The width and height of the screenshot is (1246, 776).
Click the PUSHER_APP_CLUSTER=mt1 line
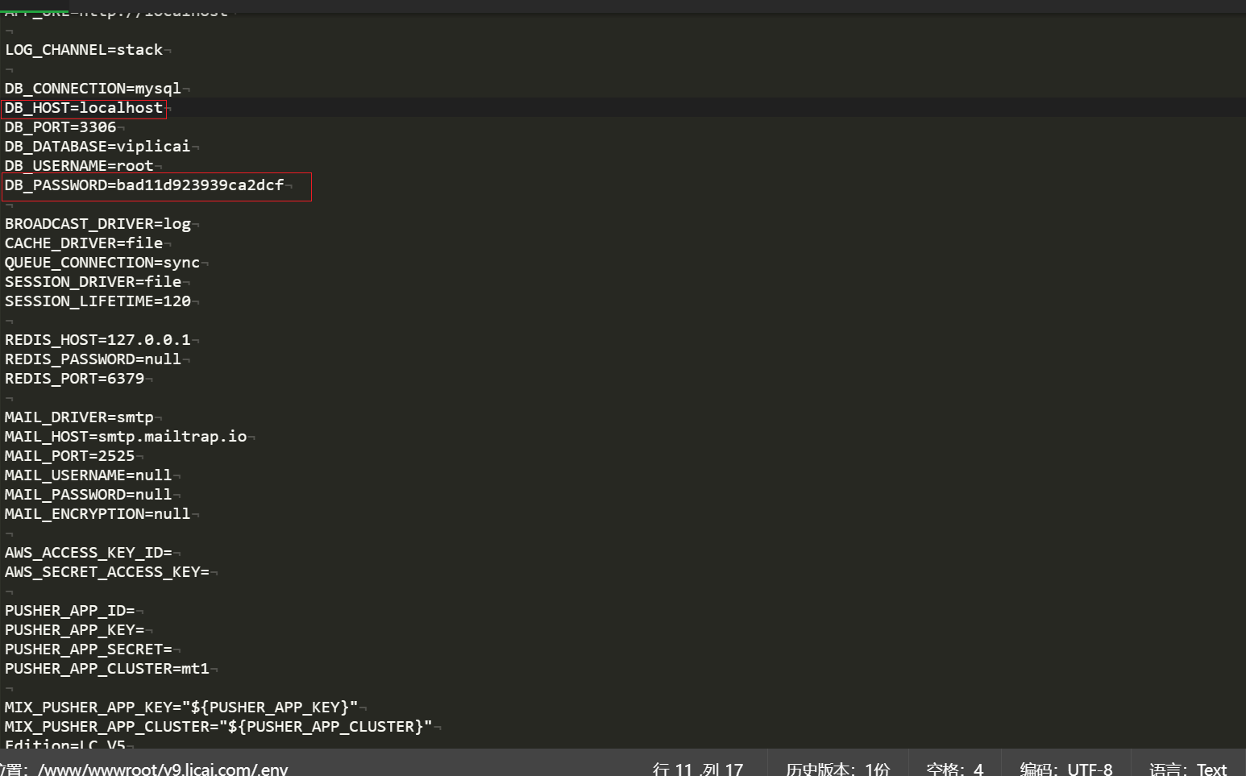[107, 669]
